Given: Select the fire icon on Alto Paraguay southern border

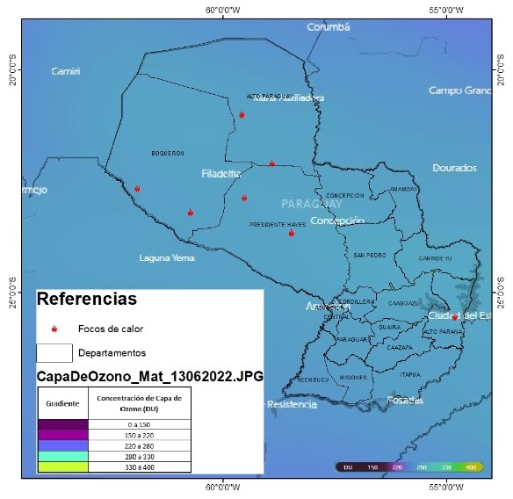Looking at the screenshot, I should [x=272, y=163].
